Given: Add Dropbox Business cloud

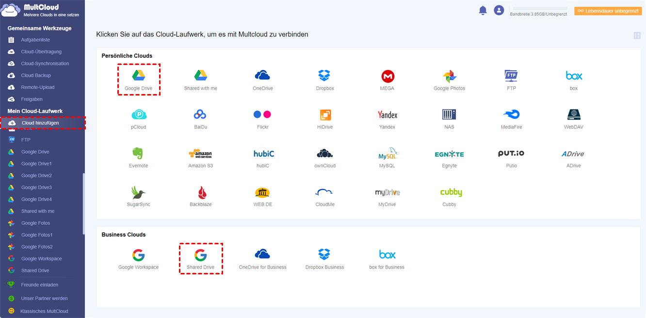Looking at the screenshot, I should coord(324,254).
